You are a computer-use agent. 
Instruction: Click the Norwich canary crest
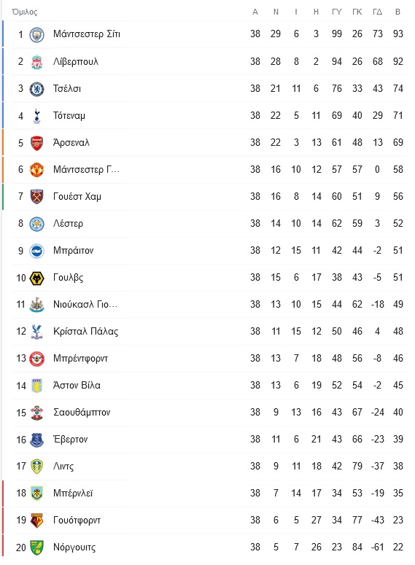36,548
